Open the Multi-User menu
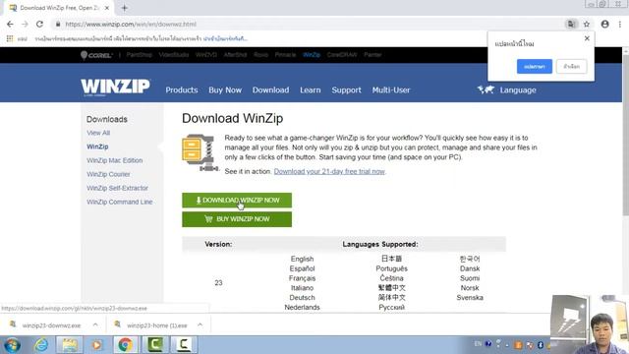The image size is (629, 354). click(x=391, y=89)
